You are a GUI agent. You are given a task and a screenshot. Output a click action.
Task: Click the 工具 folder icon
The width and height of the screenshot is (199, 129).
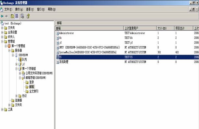click(x=6, y=110)
